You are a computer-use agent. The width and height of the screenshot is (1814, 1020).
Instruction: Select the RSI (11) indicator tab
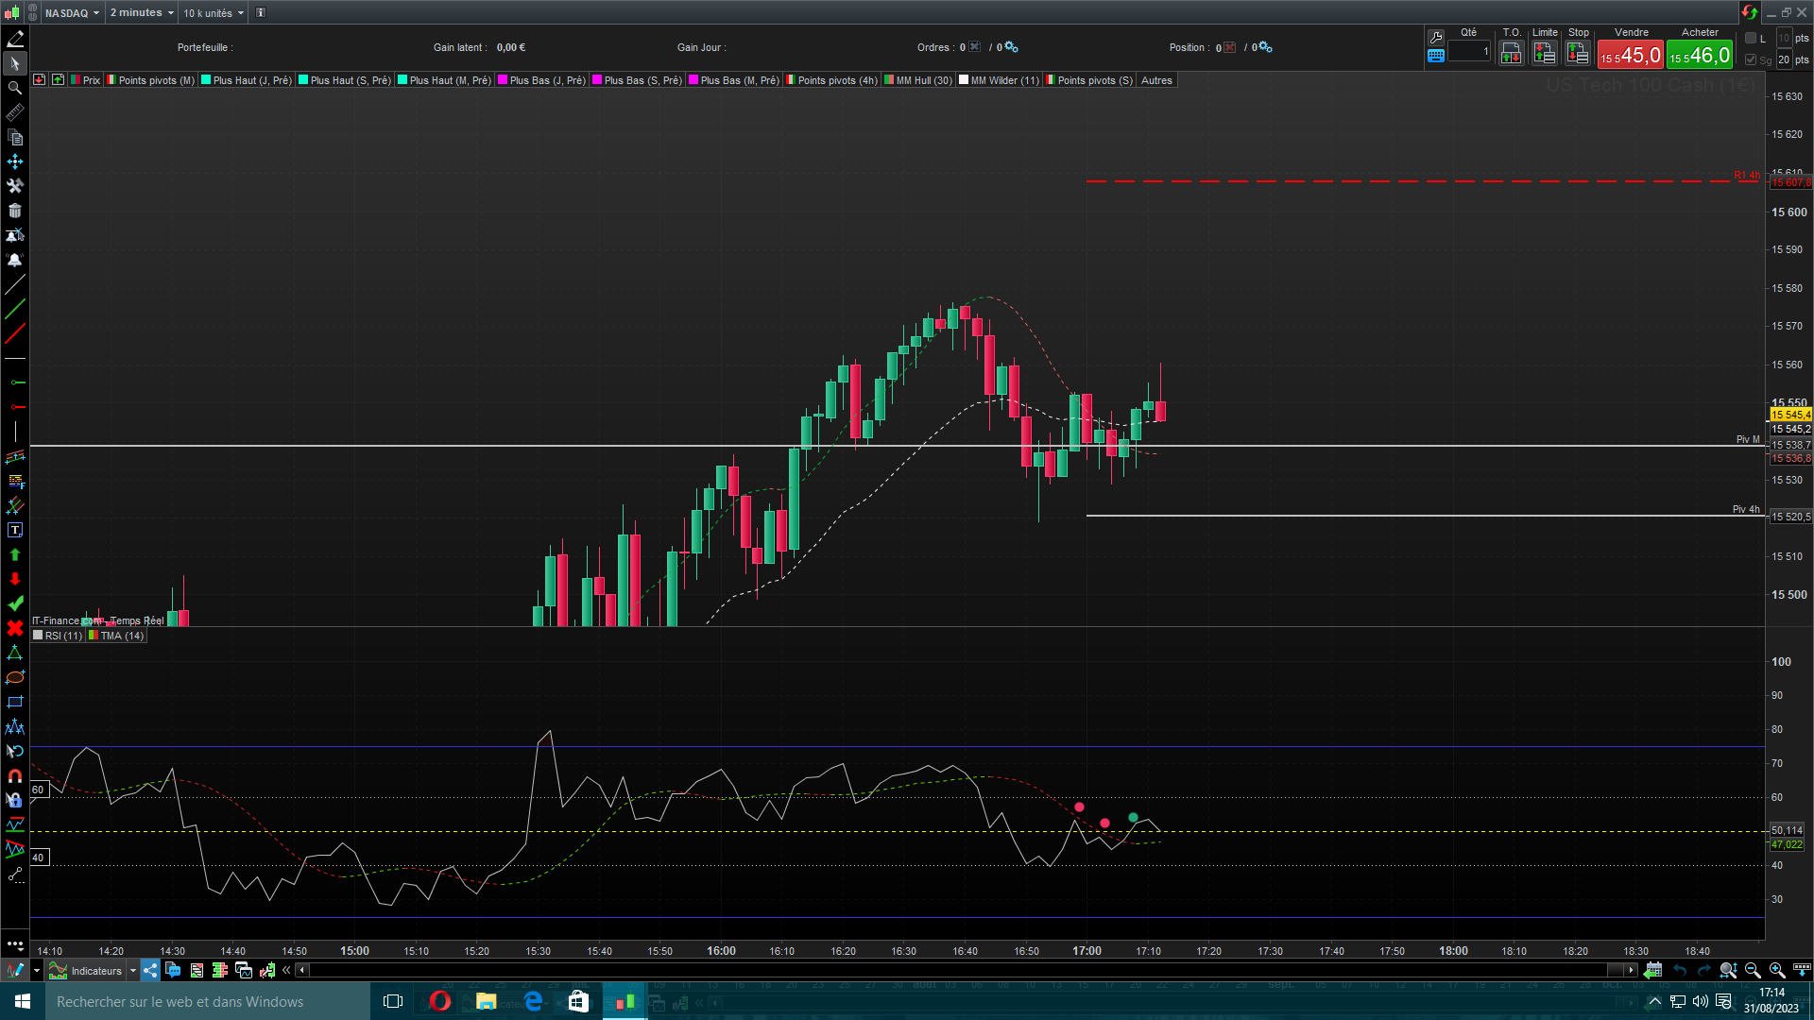click(62, 636)
